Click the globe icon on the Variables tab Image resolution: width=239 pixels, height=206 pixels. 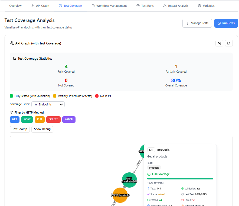click(199, 5)
